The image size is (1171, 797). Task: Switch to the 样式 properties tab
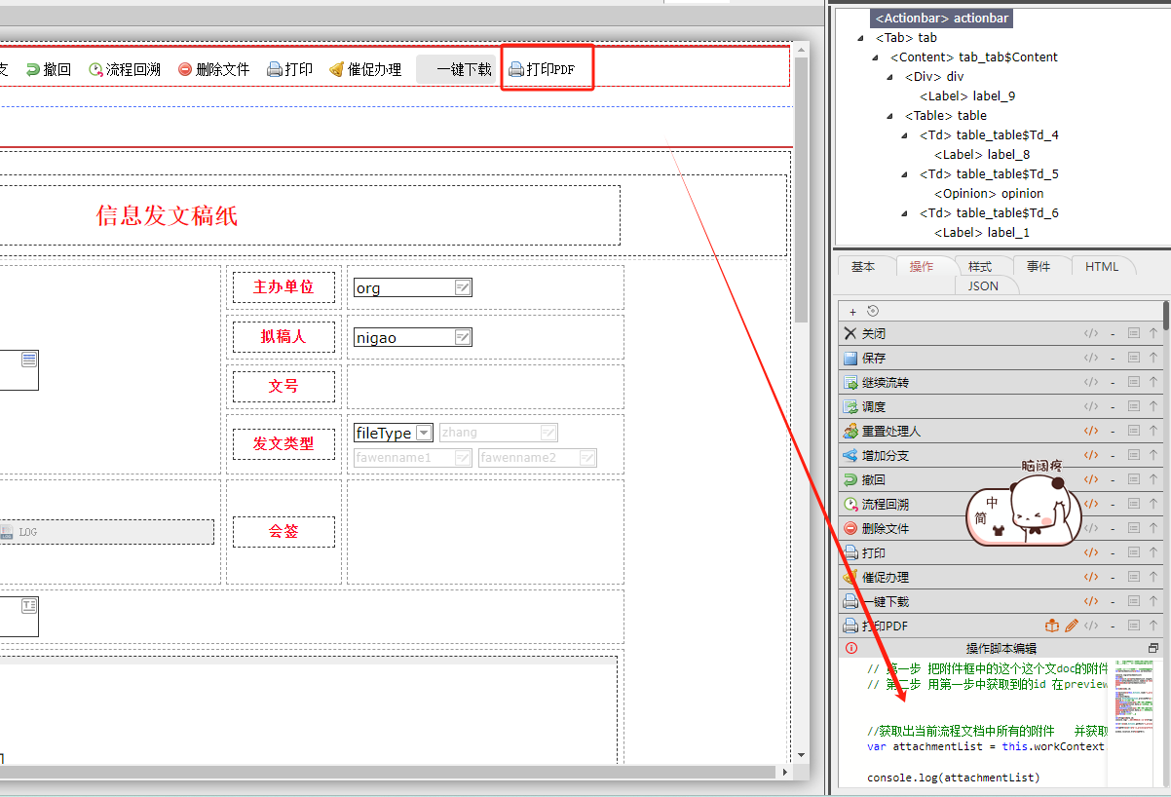pos(980,266)
